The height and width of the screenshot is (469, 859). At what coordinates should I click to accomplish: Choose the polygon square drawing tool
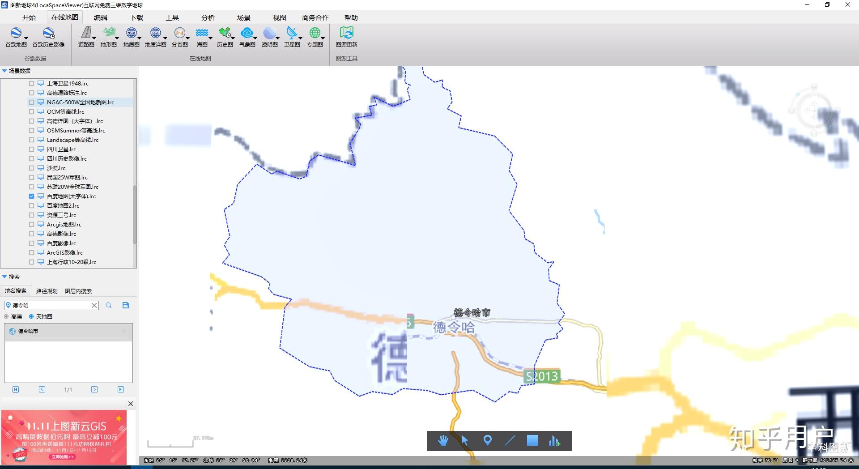pos(532,440)
